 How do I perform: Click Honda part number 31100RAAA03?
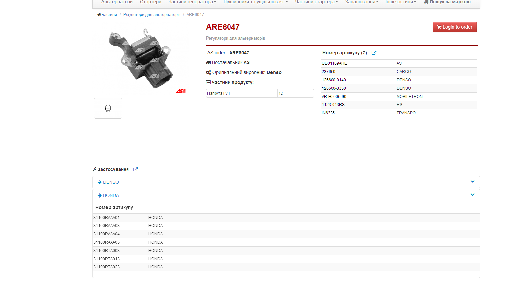[x=106, y=226]
